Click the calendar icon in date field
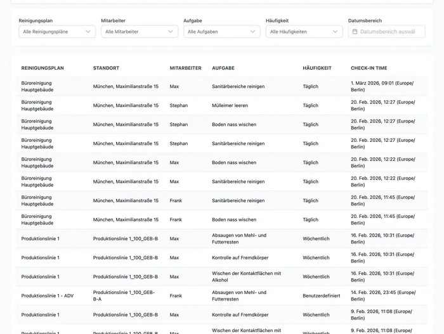This screenshot has width=444, height=334. coord(355,31)
